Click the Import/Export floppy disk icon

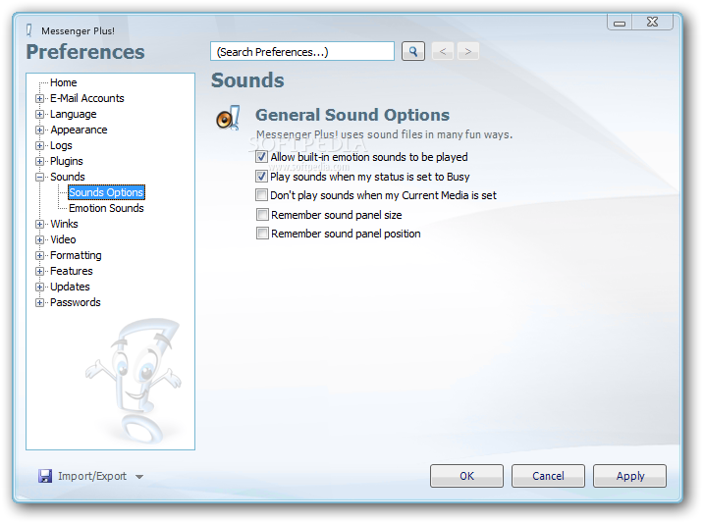point(45,476)
